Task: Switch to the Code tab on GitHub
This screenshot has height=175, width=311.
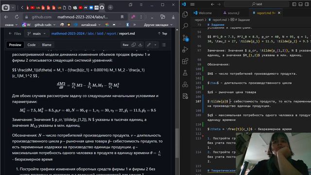Action: 32,45
